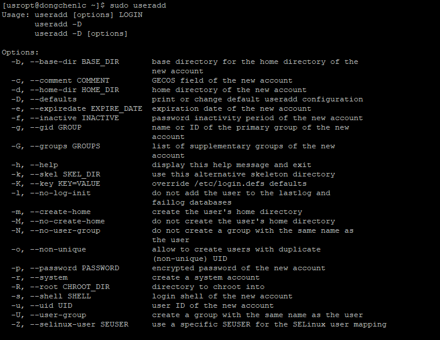Click the 'useradd -D [options]' usage line
Viewport: 440px width, 340px height.
81,33
